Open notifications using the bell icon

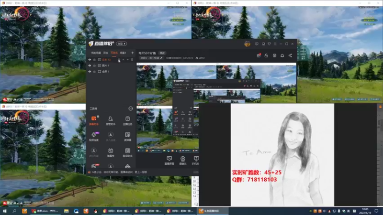(x=282, y=55)
